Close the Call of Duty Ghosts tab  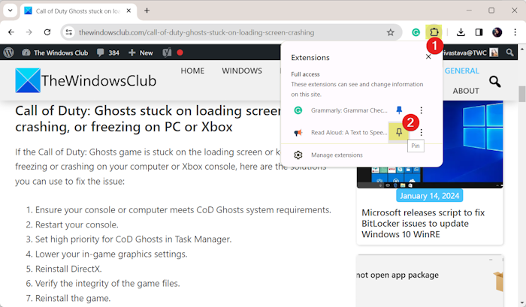pyautogui.click(x=128, y=11)
